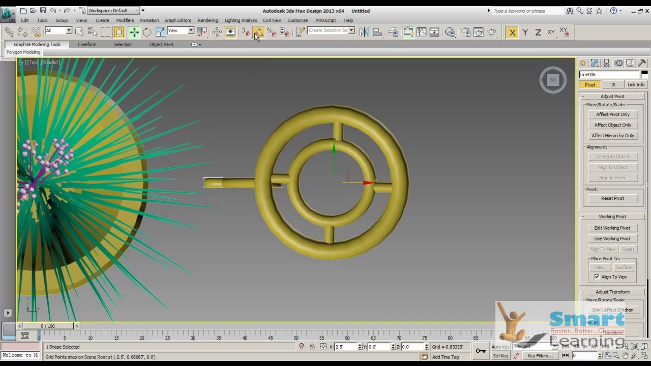Switch to the Link Info tab
Screen dimensions: 651x366
[x=636, y=85]
